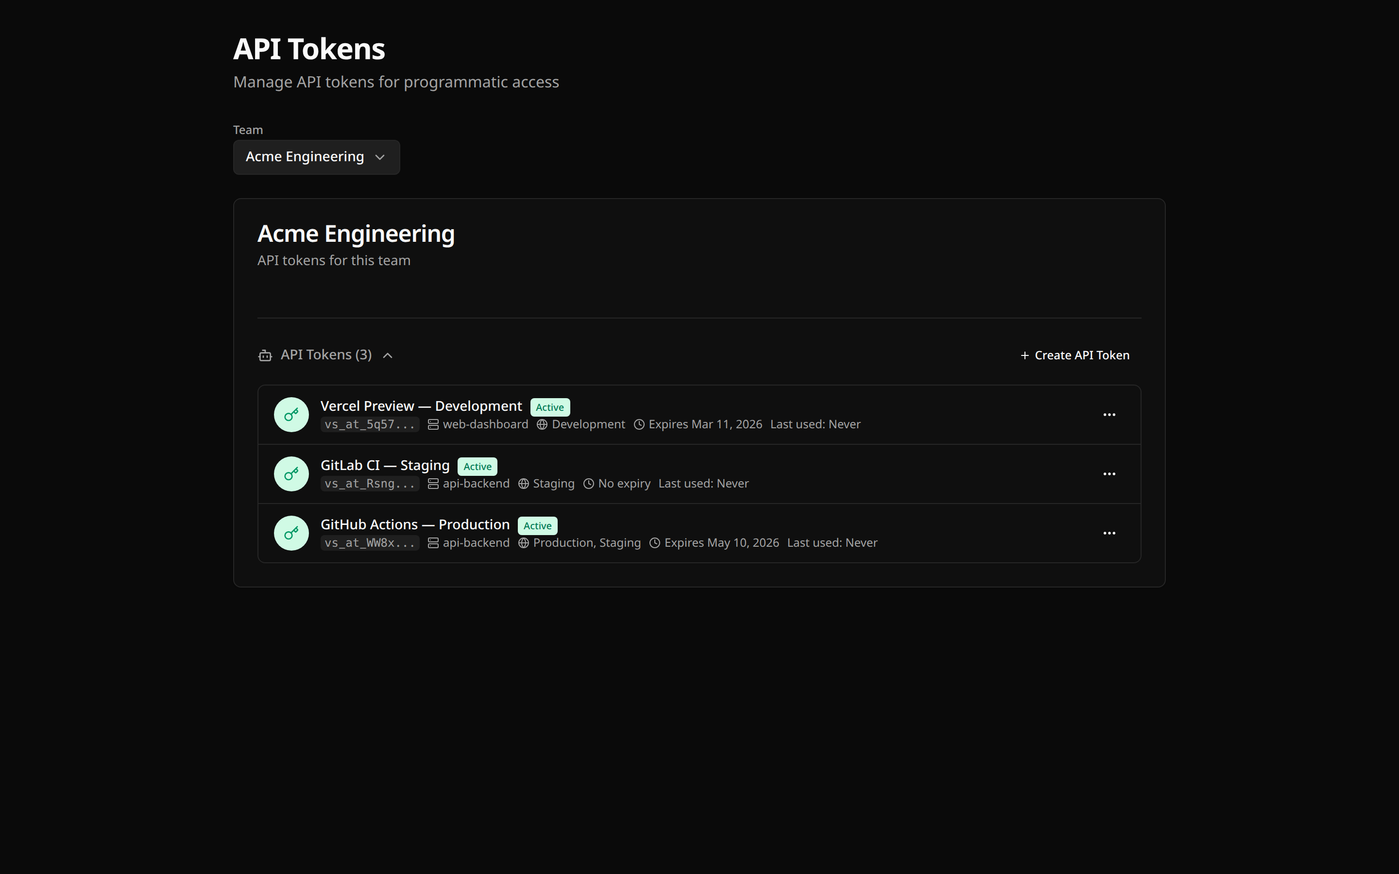
Task: Click the globe icon beside Production, Staging
Action: 523,542
